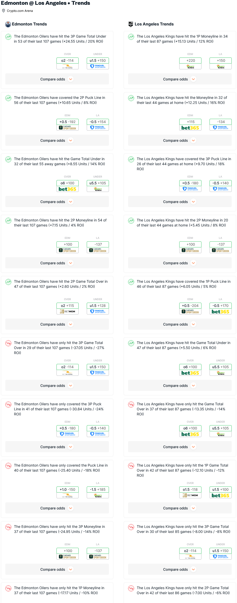The height and width of the screenshot is (603, 237).
Task: Select the bet365 +115 EDM moneyline odds
Action: coord(190,125)
